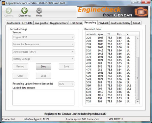Viewport: 152px width, 123px height.
Task: Select the 4.24 seconds row
Action: pyautogui.click(x=110, y=63)
